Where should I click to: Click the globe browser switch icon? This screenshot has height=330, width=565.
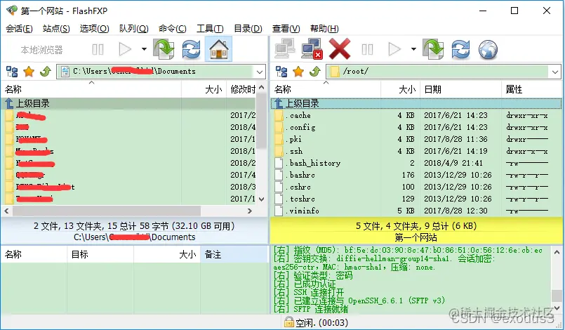(488, 49)
